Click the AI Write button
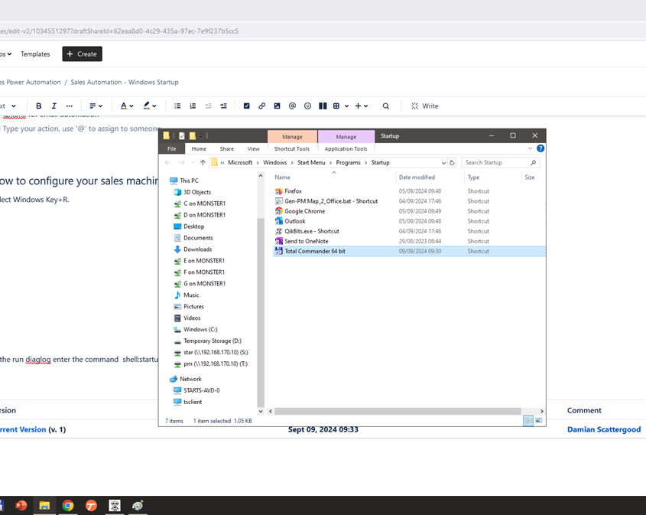The image size is (646, 515). click(425, 106)
